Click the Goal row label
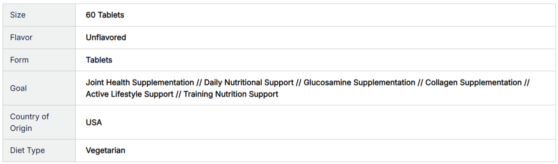The image size is (558, 164). 18,88
